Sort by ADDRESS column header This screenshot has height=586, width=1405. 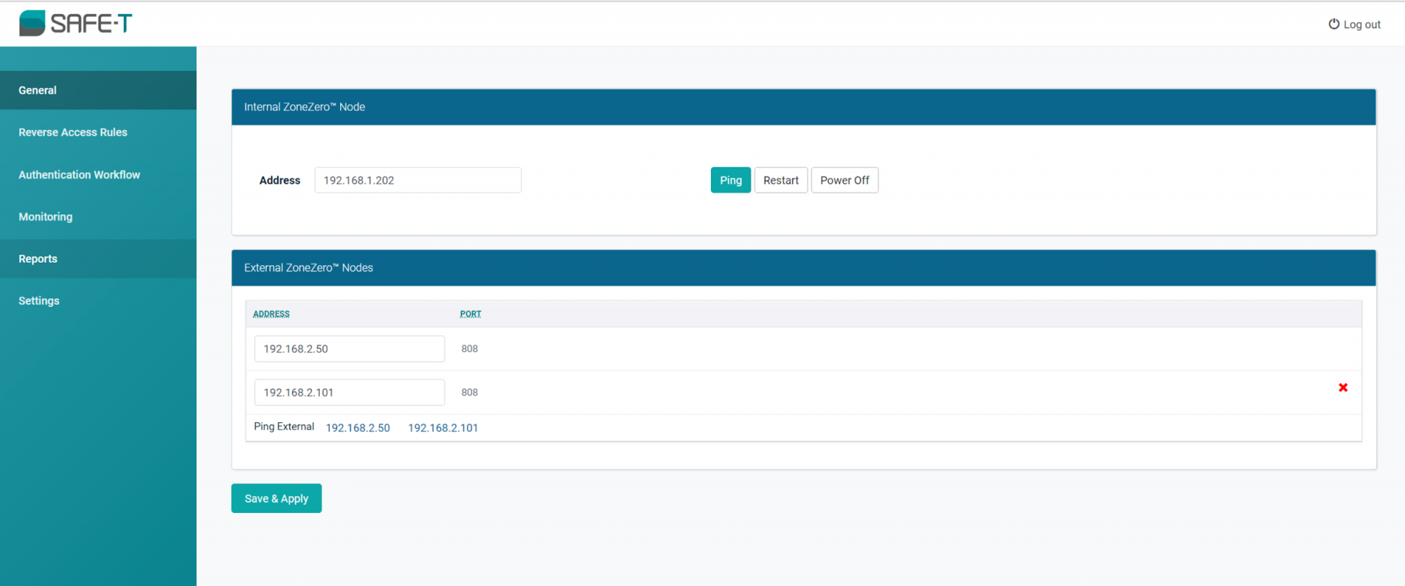271,314
